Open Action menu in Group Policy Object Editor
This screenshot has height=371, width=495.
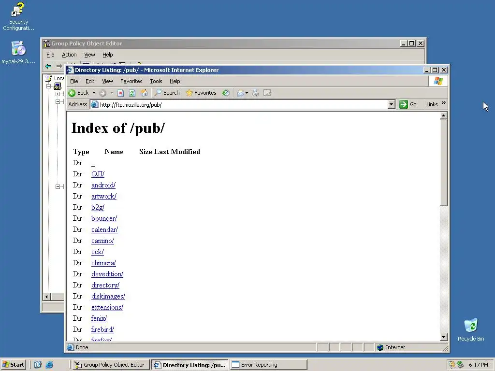point(69,55)
